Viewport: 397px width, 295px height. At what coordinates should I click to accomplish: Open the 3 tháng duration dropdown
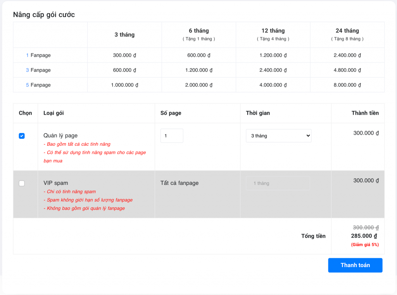[x=278, y=136]
